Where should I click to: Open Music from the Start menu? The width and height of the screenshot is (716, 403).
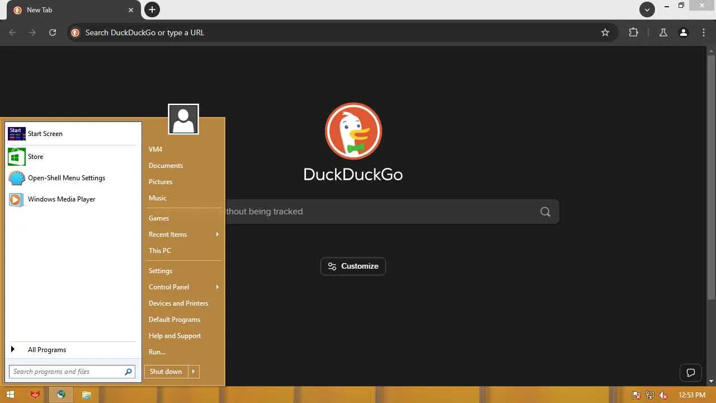point(158,198)
